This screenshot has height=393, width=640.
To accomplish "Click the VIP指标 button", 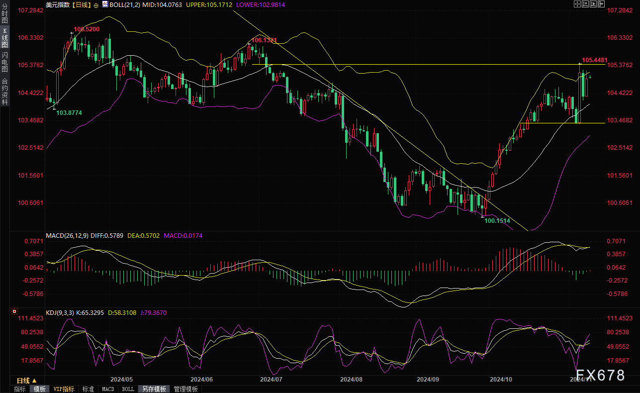I will [64, 389].
